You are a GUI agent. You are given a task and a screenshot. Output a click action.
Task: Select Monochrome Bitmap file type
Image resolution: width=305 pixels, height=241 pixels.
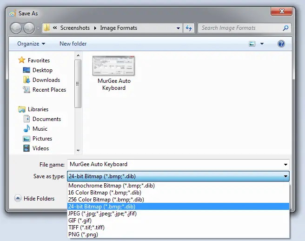click(x=111, y=186)
